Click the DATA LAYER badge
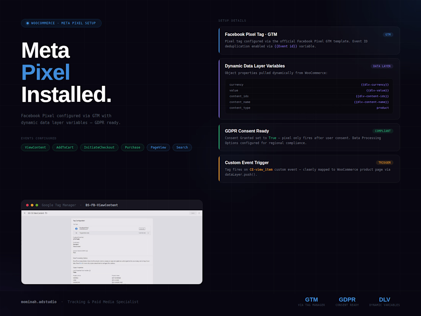The height and width of the screenshot is (316, 421). point(382,66)
